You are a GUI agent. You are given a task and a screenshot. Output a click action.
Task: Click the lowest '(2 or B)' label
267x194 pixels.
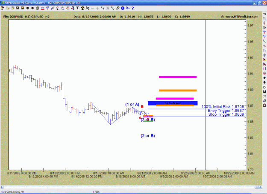point(148,136)
